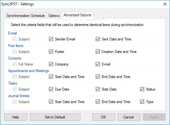
Task: Click the Subject checkbox under Tasks
Action: (14, 89)
